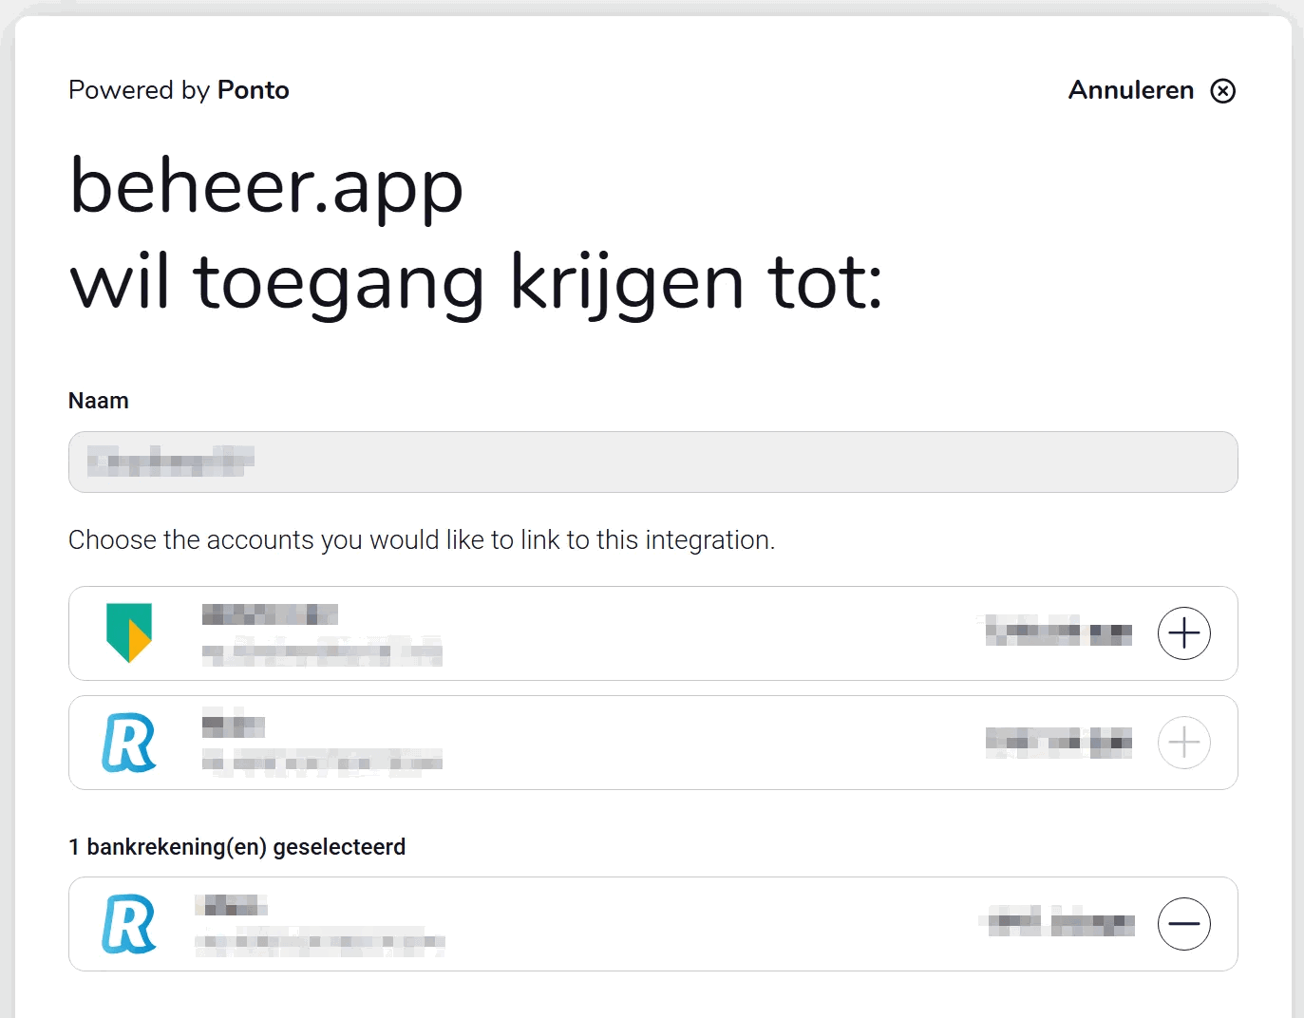Click the ABN AMRO account balance
Image resolution: width=1304 pixels, height=1018 pixels.
pyautogui.click(x=1058, y=631)
